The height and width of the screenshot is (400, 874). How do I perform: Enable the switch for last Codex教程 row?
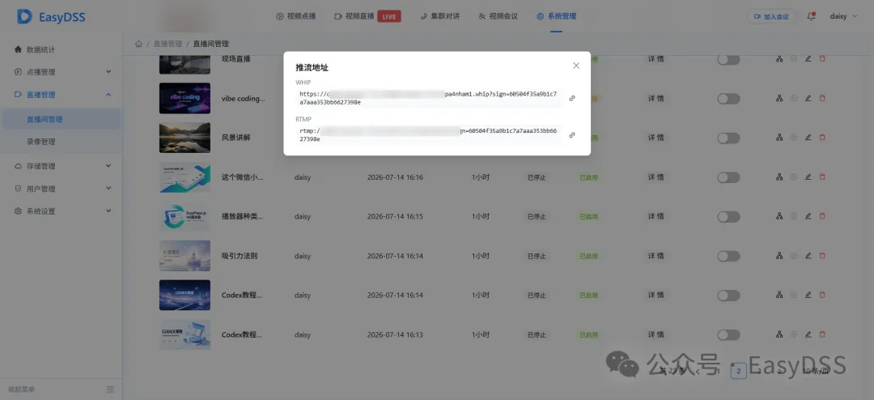pos(728,334)
